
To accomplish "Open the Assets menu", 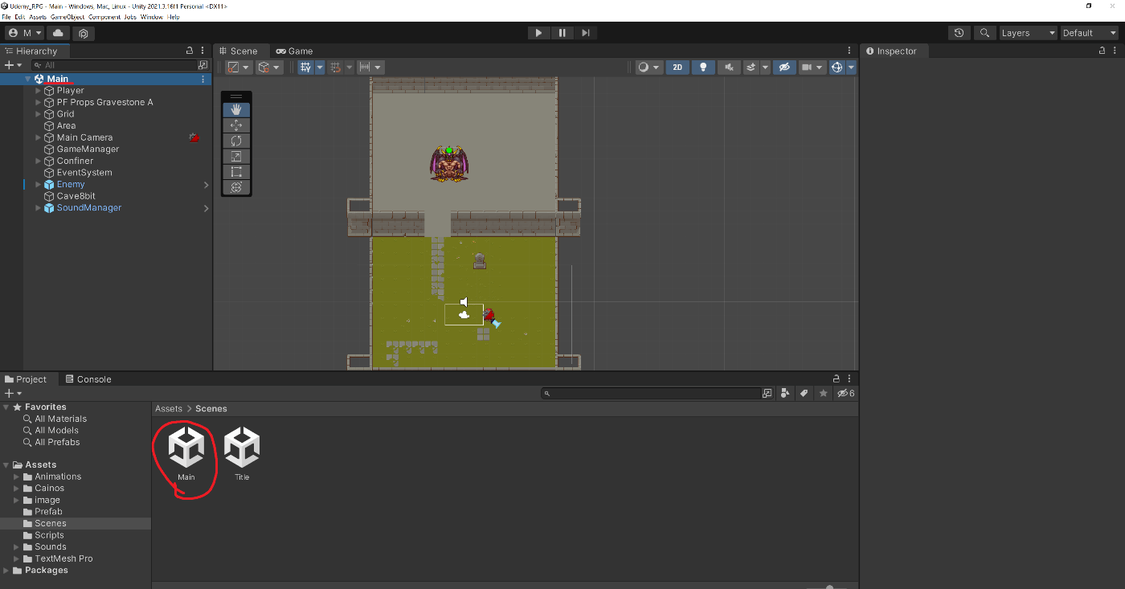I will 38,17.
